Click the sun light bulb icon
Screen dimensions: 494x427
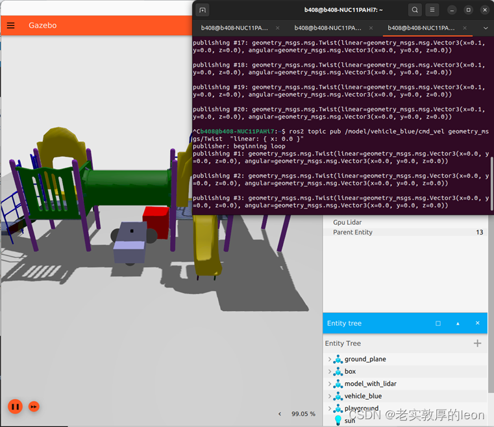338,420
